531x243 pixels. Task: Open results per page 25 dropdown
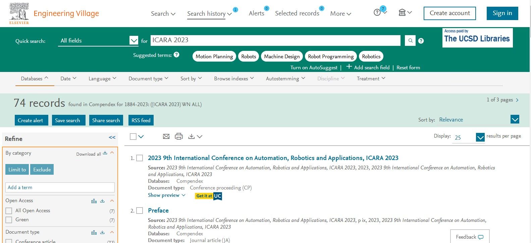[480, 137]
